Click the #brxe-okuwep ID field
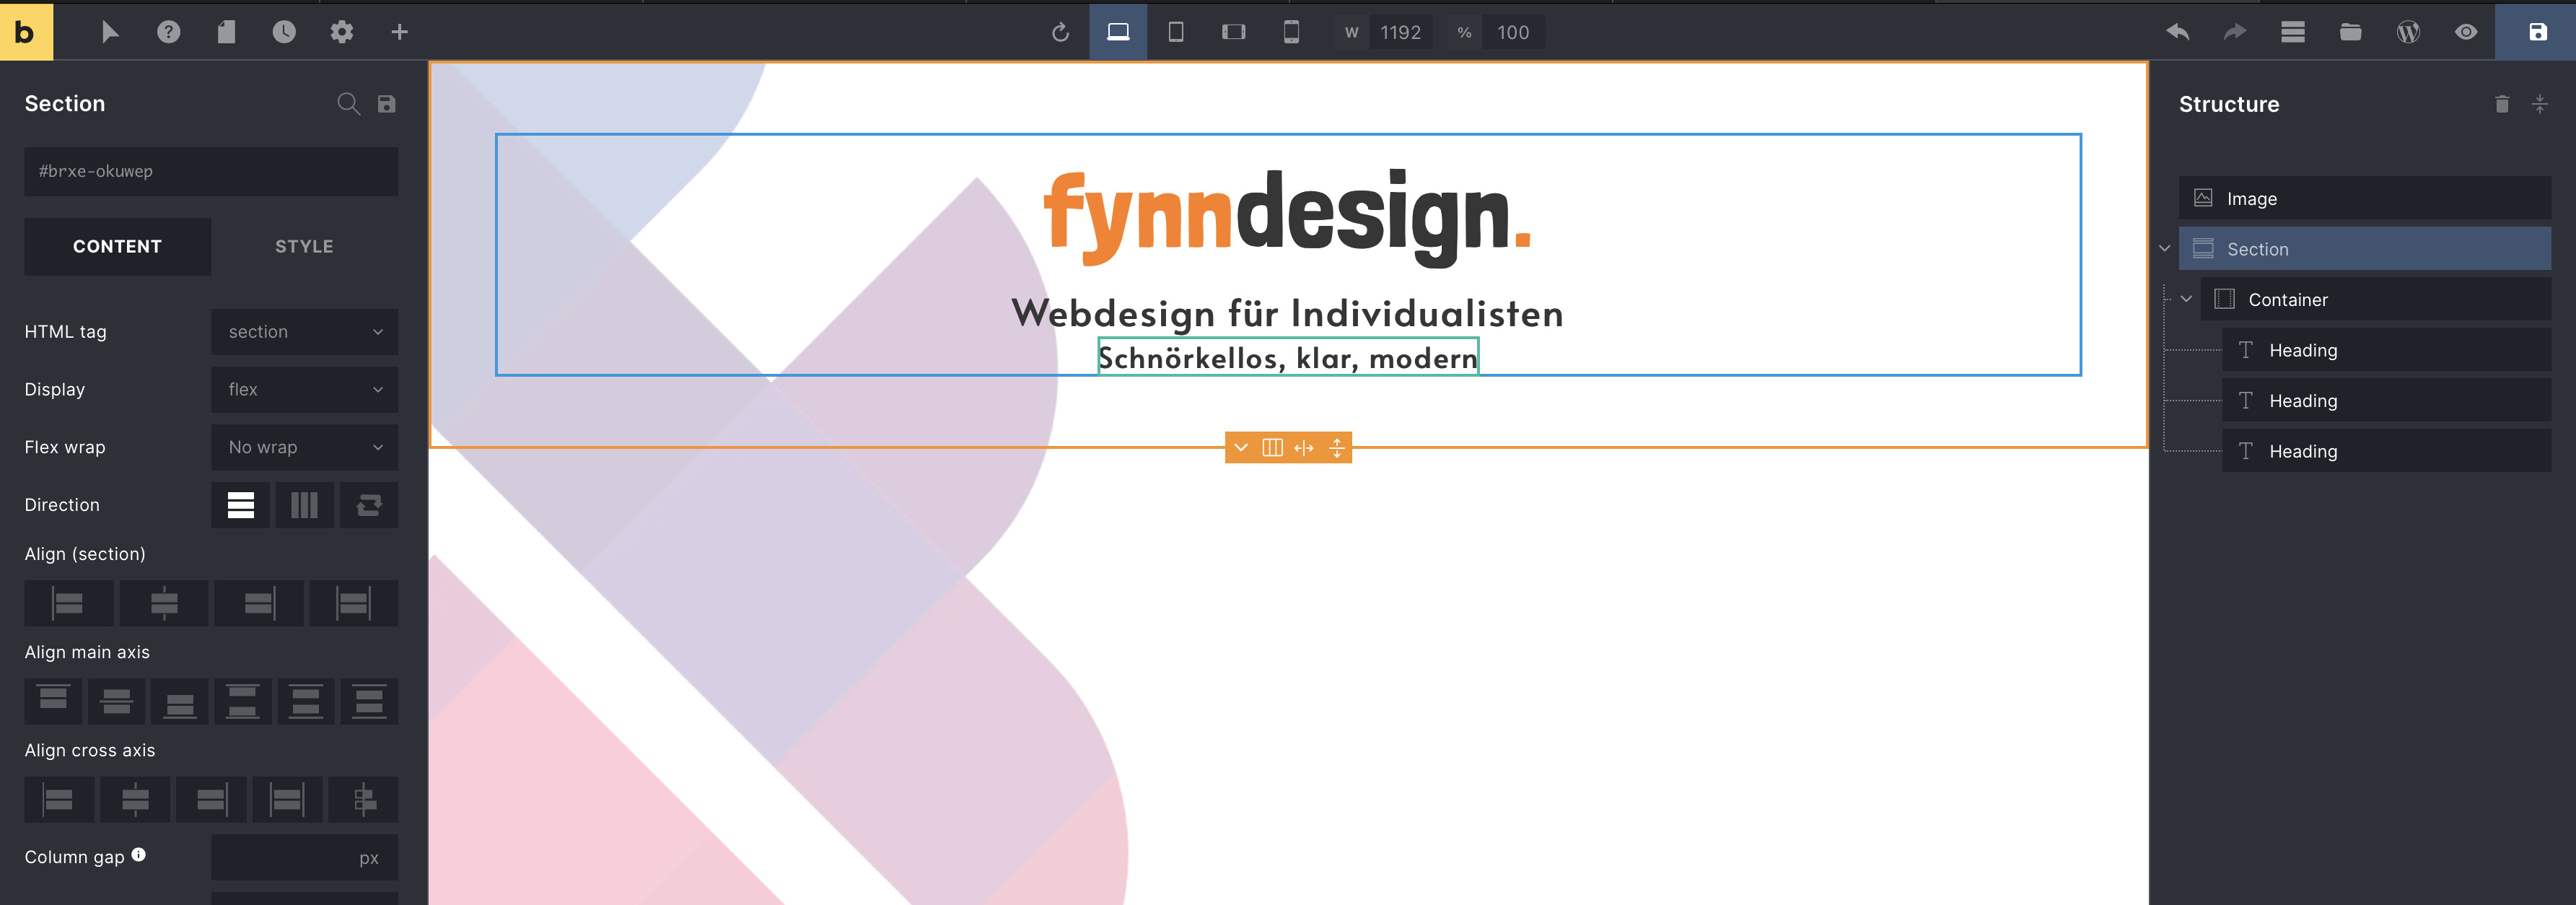The height and width of the screenshot is (905, 2576). tap(211, 171)
